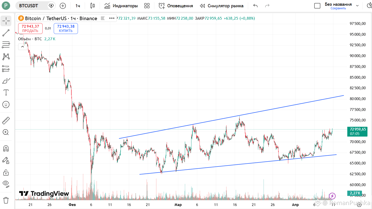372x209 pixels.
Task: Open the user profile menu avatar
Action: click(x=6, y=6)
